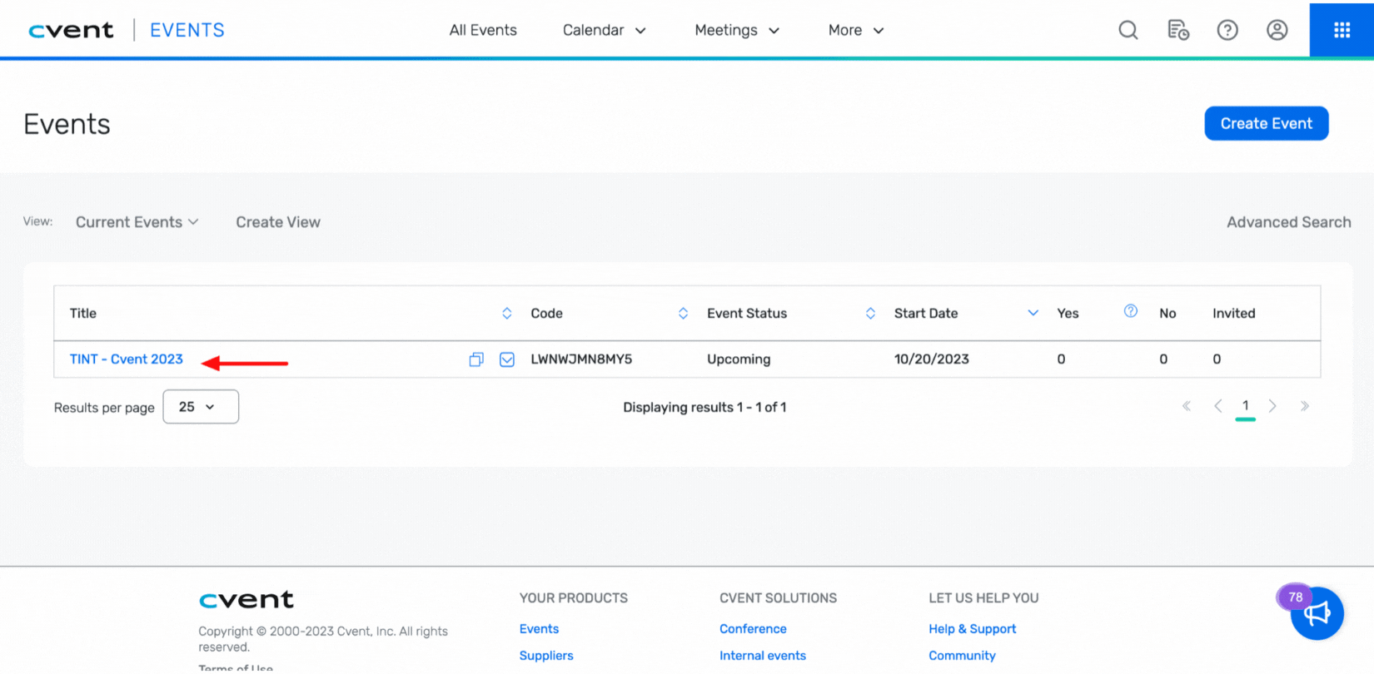Open footer Community link
Image resolution: width=1374 pixels, height=674 pixels.
pyautogui.click(x=962, y=656)
